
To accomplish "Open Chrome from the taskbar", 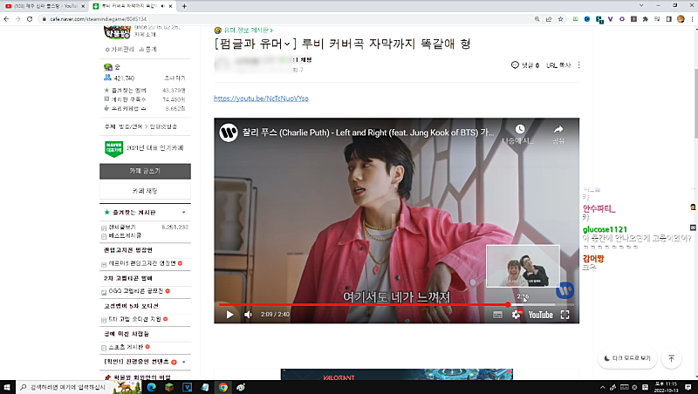I will (223, 387).
